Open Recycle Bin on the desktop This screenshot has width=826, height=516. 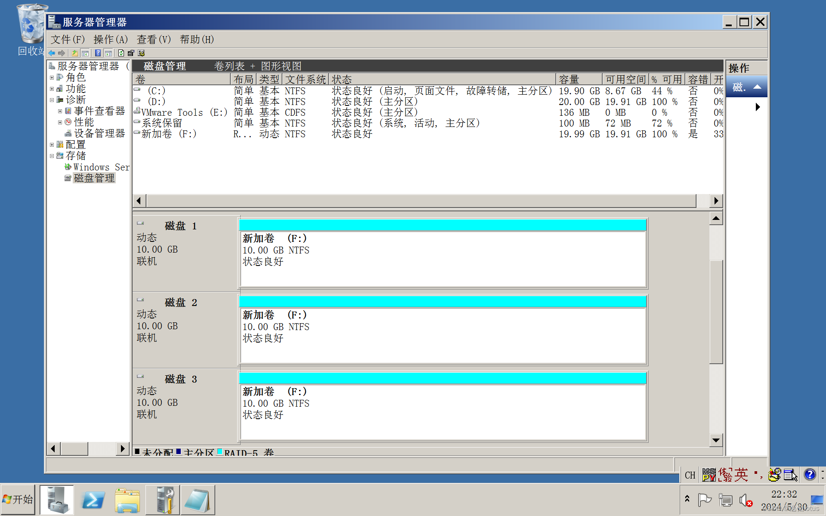(x=31, y=29)
